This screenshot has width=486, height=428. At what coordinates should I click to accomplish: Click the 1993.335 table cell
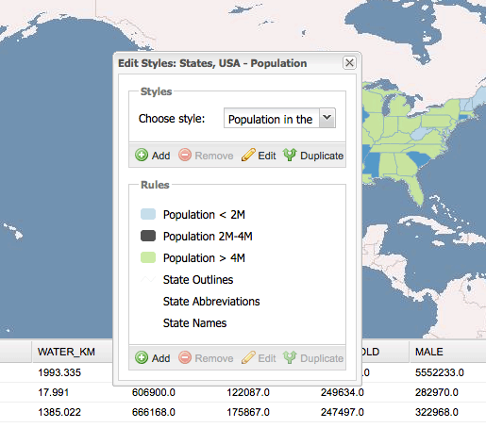tap(59, 372)
